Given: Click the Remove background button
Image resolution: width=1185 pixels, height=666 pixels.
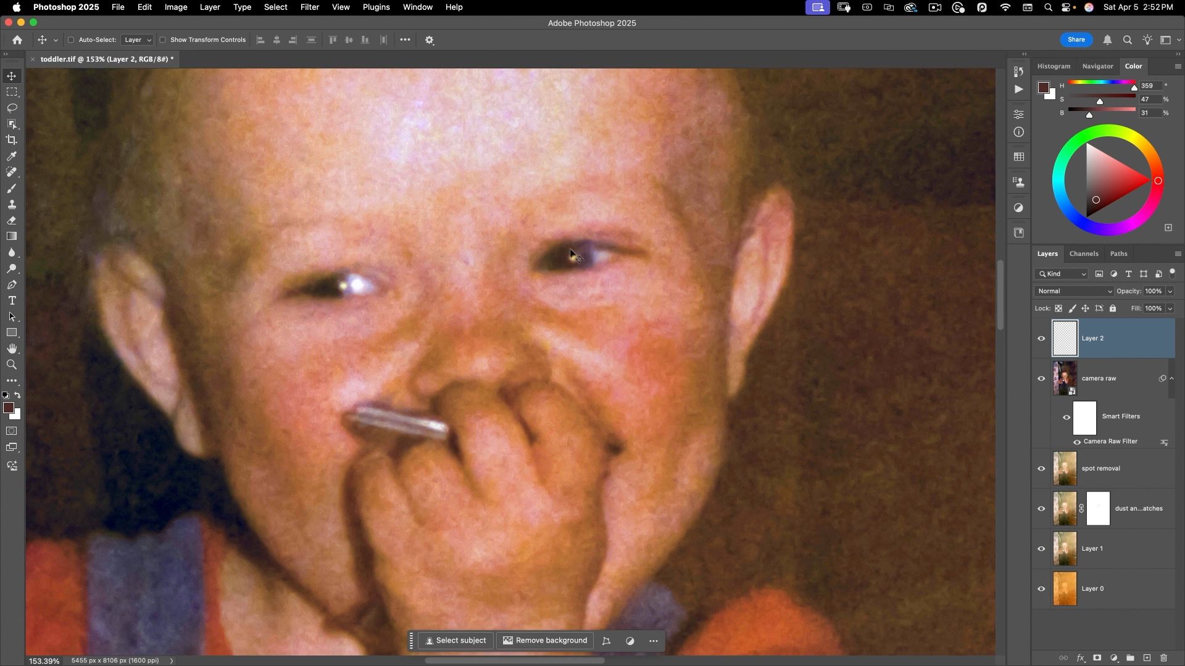Looking at the screenshot, I should click(x=545, y=641).
